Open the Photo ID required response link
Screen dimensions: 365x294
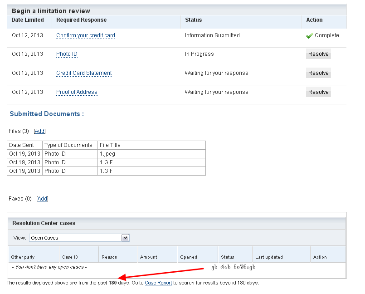[67, 54]
